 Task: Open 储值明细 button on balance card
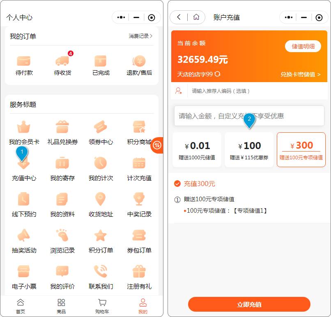tap(303, 46)
